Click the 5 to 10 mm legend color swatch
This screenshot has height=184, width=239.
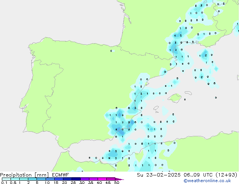coord(41,179)
